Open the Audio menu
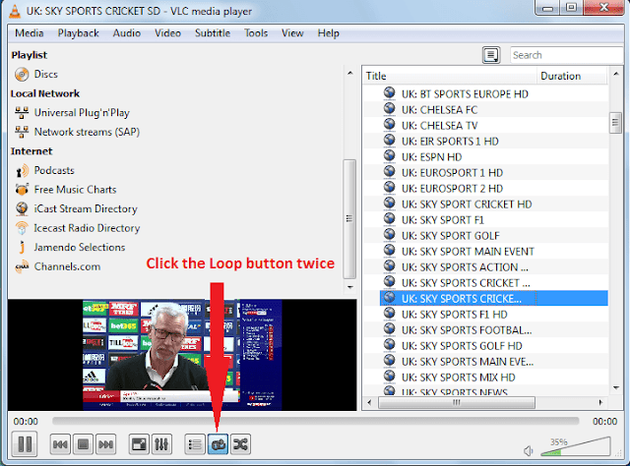Image resolution: width=630 pixels, height=466 pixels. click(127, 32)
